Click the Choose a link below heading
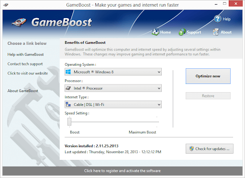Viewport: 245px width, 178px height. [27, 43]
